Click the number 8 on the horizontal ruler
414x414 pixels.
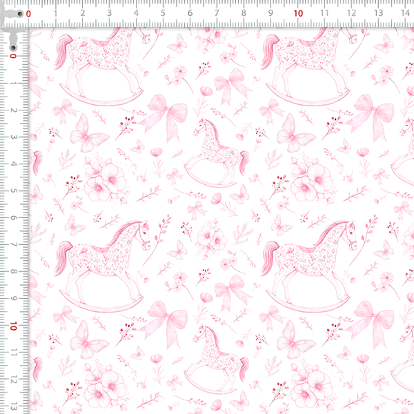pyautogui.click(x=244, y=13)
